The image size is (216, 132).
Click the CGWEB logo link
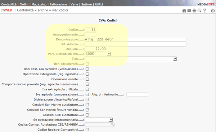[x=6, y=10]
